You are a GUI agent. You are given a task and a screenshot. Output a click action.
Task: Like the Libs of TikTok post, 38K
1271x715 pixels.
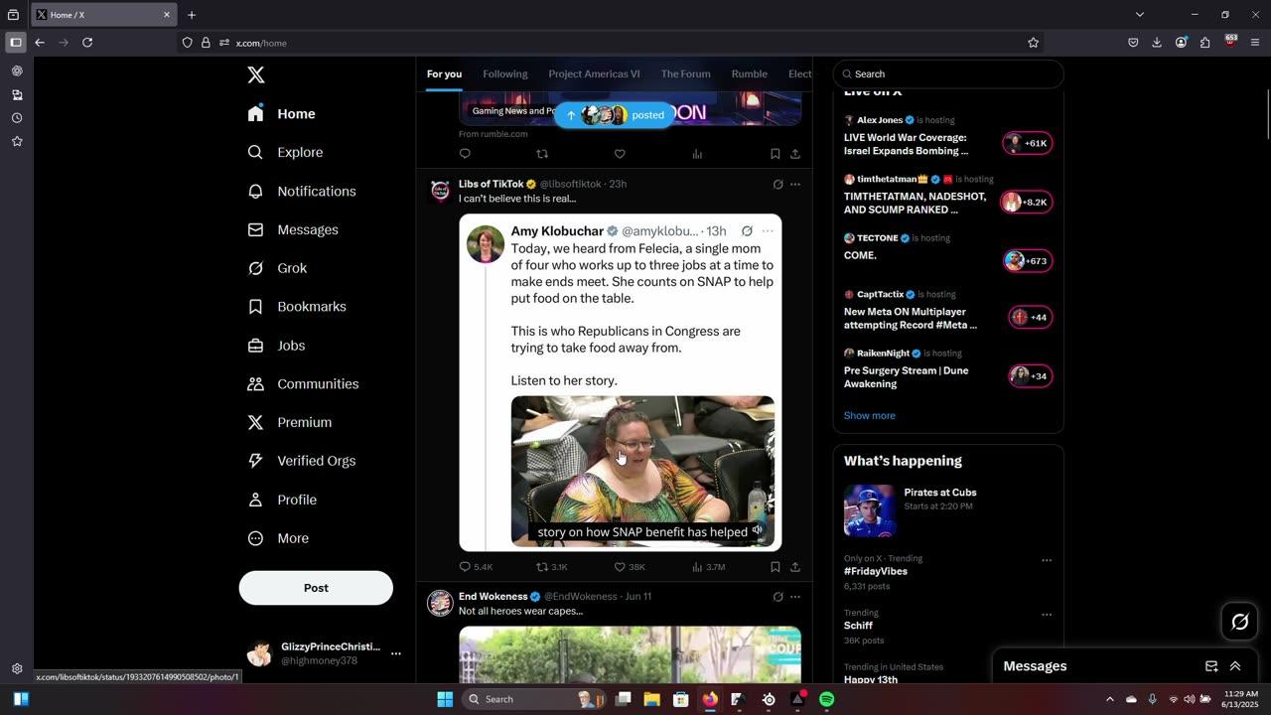tap(630, 567)
